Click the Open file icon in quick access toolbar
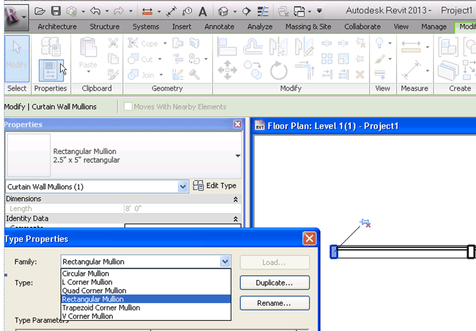Viewport: 476px width, 331px height. 40,12
